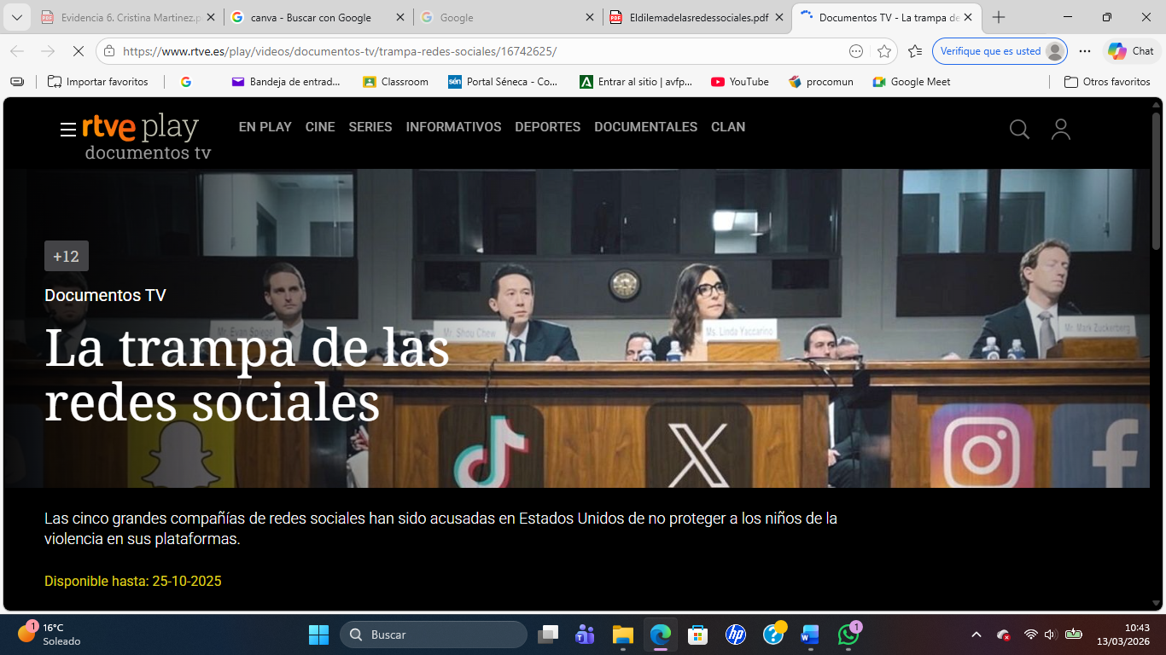The height and width of the screenshot is (655, 1166).
Task: Open the RTVE Play hamburger menu
Action: pos(68,130)
